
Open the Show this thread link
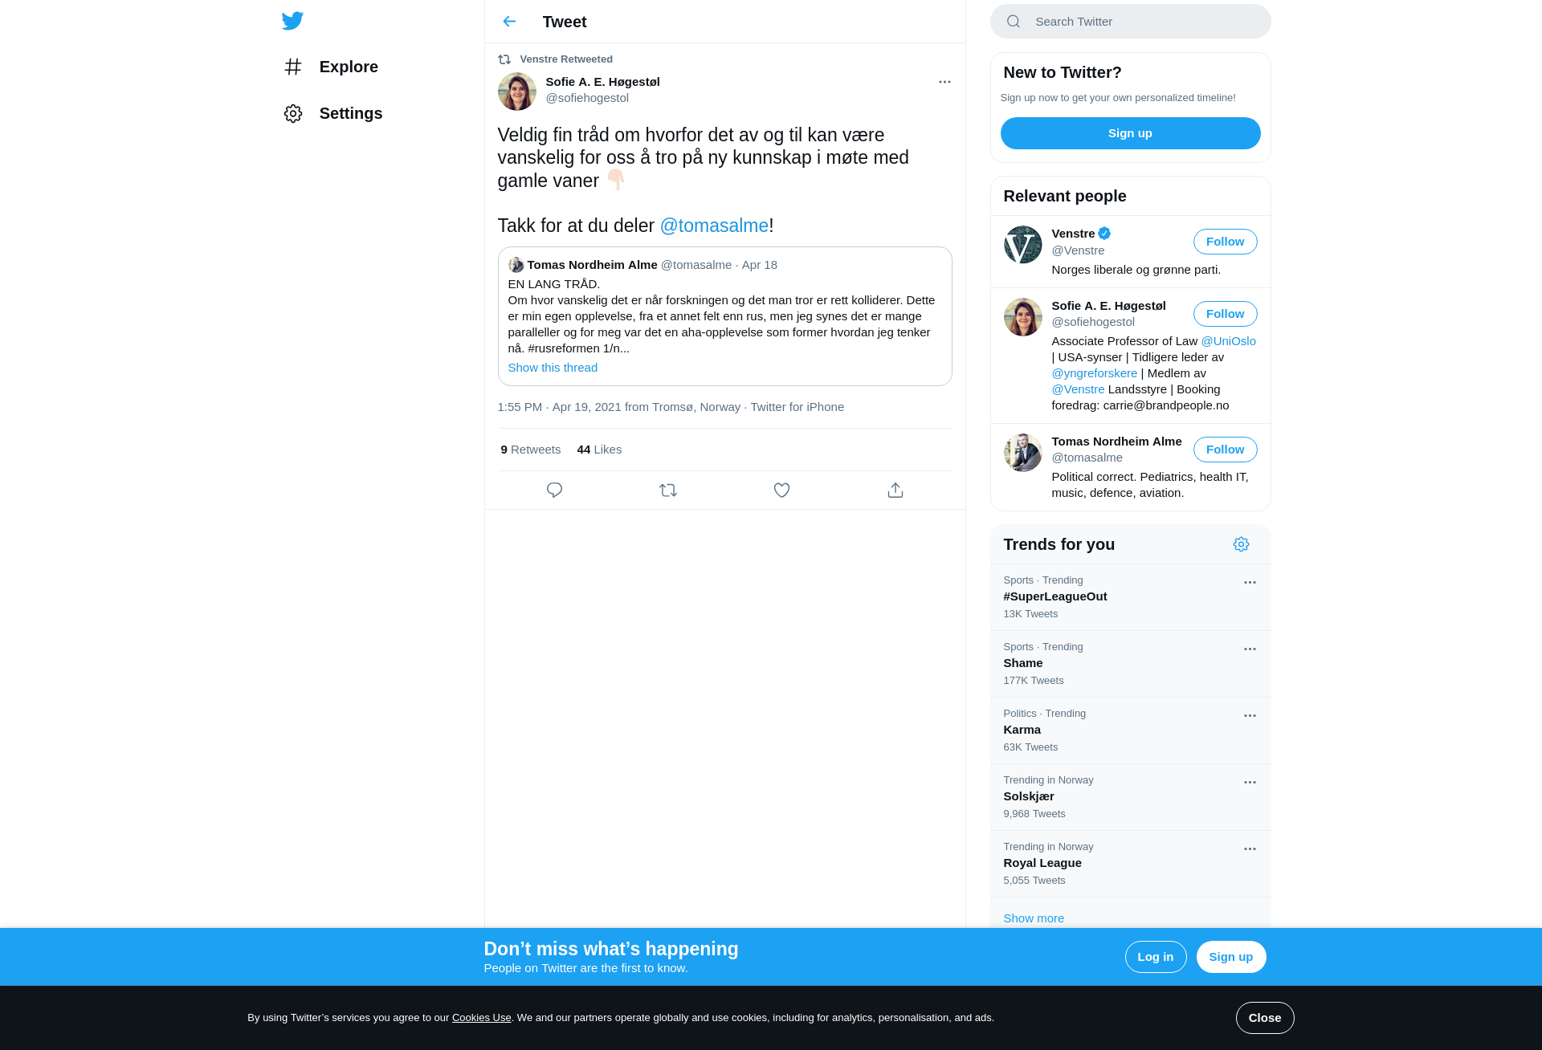click(553, 368)
